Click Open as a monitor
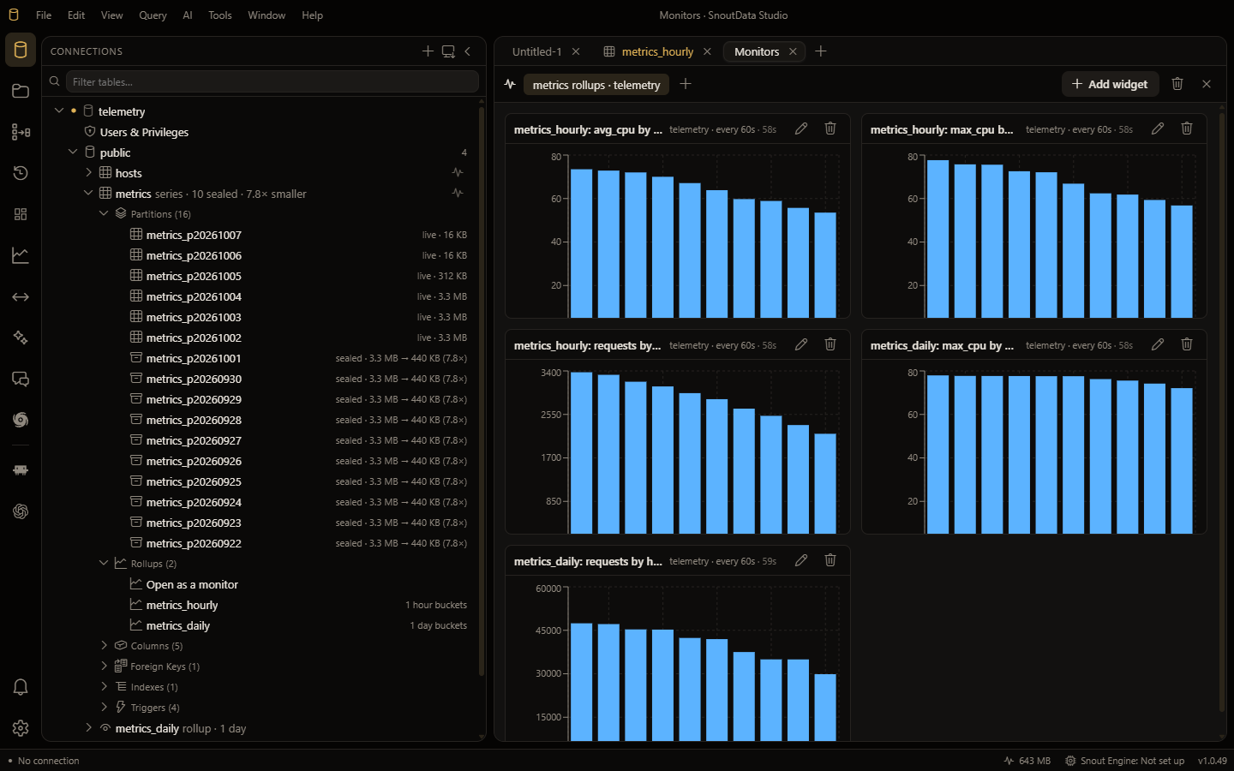Image resolution: width=1234 pixels, height=771 pixels. point(192,584)
